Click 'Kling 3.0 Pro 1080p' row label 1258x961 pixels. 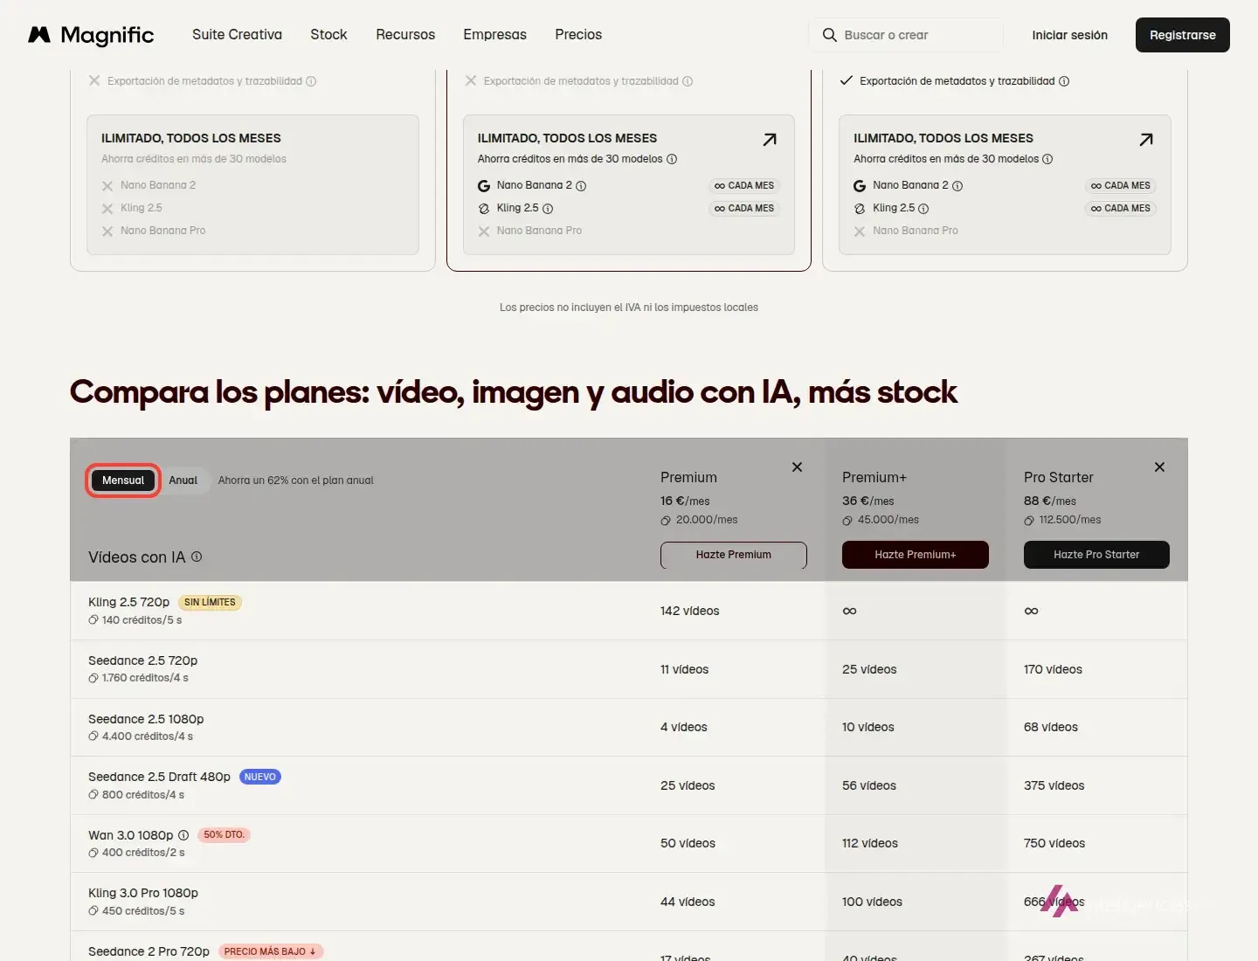(143, 893)
